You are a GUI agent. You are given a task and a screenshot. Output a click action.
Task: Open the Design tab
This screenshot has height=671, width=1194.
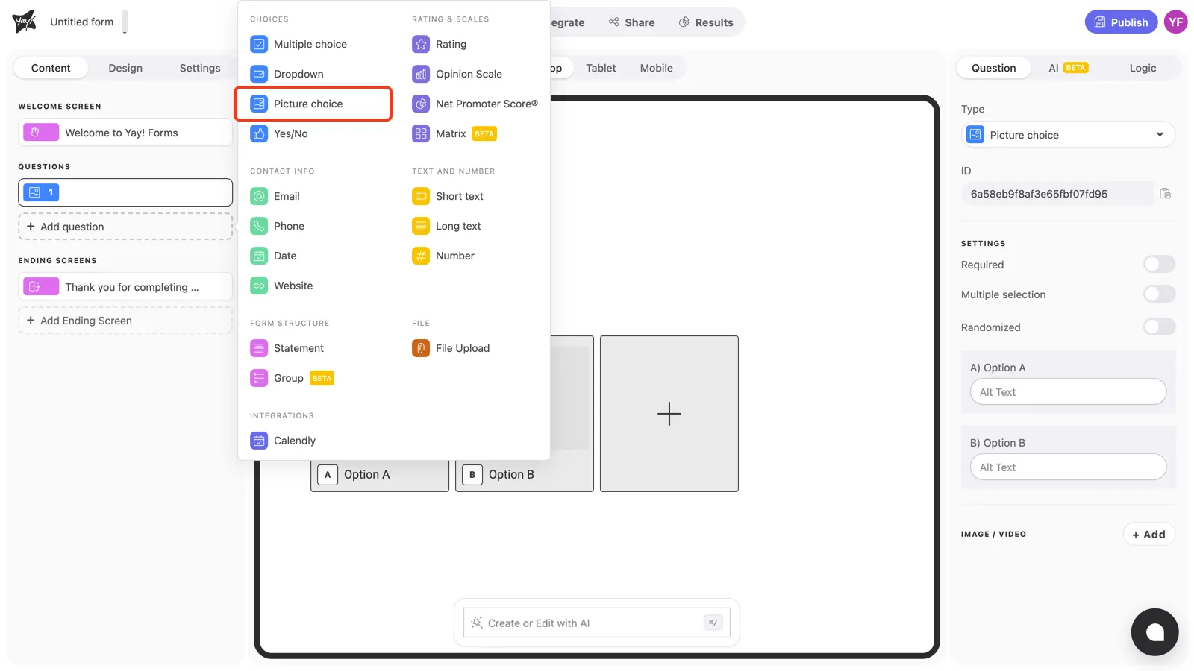point(125,68)
